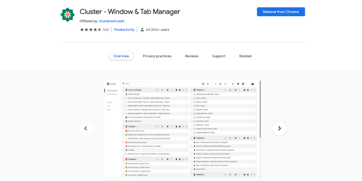The height and width of the screenshot is (181, 362).
Task: Select Active Windows in the preview sidebar
Action: [112, 91]
